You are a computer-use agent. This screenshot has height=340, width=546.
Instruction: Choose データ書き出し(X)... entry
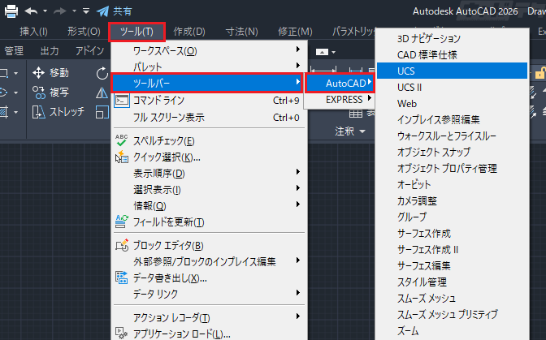(210, 278)
